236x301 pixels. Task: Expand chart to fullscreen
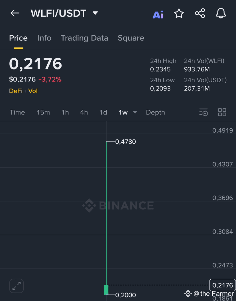click(17, 286)
